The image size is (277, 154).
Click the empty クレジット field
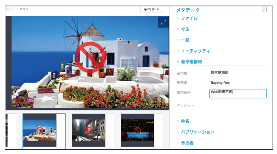pos(238,105)
